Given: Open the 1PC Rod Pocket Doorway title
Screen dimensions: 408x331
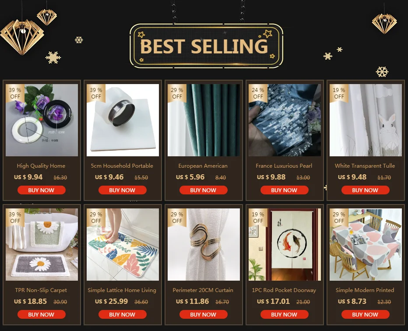Looking at the screenshot, I should click(284, 290).
